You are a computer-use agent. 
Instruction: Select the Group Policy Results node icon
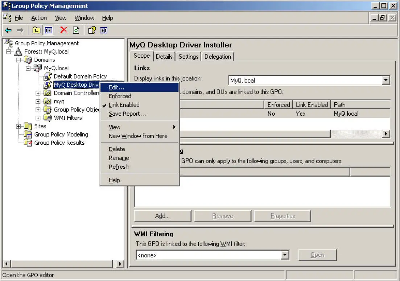[x=28, y=143]
